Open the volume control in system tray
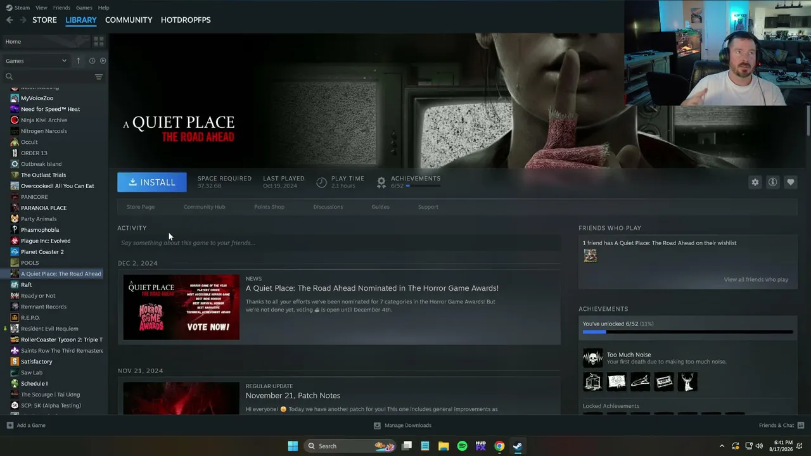The height and width of the screenshot is (456, 811). pyautogui.click(x=760, y=446)
